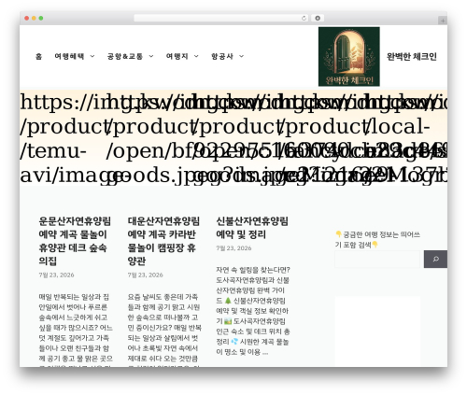Click the 신불산자연휴양림 post excerpt text
Screen dimensions: 467x395
point(253,311)
